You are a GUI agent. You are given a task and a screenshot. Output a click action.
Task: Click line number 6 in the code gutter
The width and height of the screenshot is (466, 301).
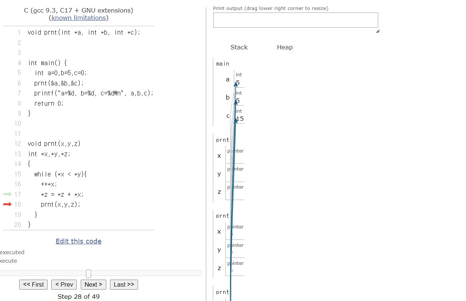(x=19, y=83)
